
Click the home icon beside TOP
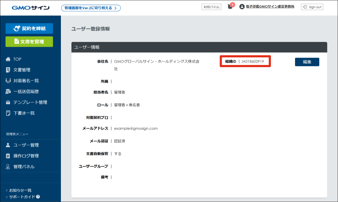8,59
